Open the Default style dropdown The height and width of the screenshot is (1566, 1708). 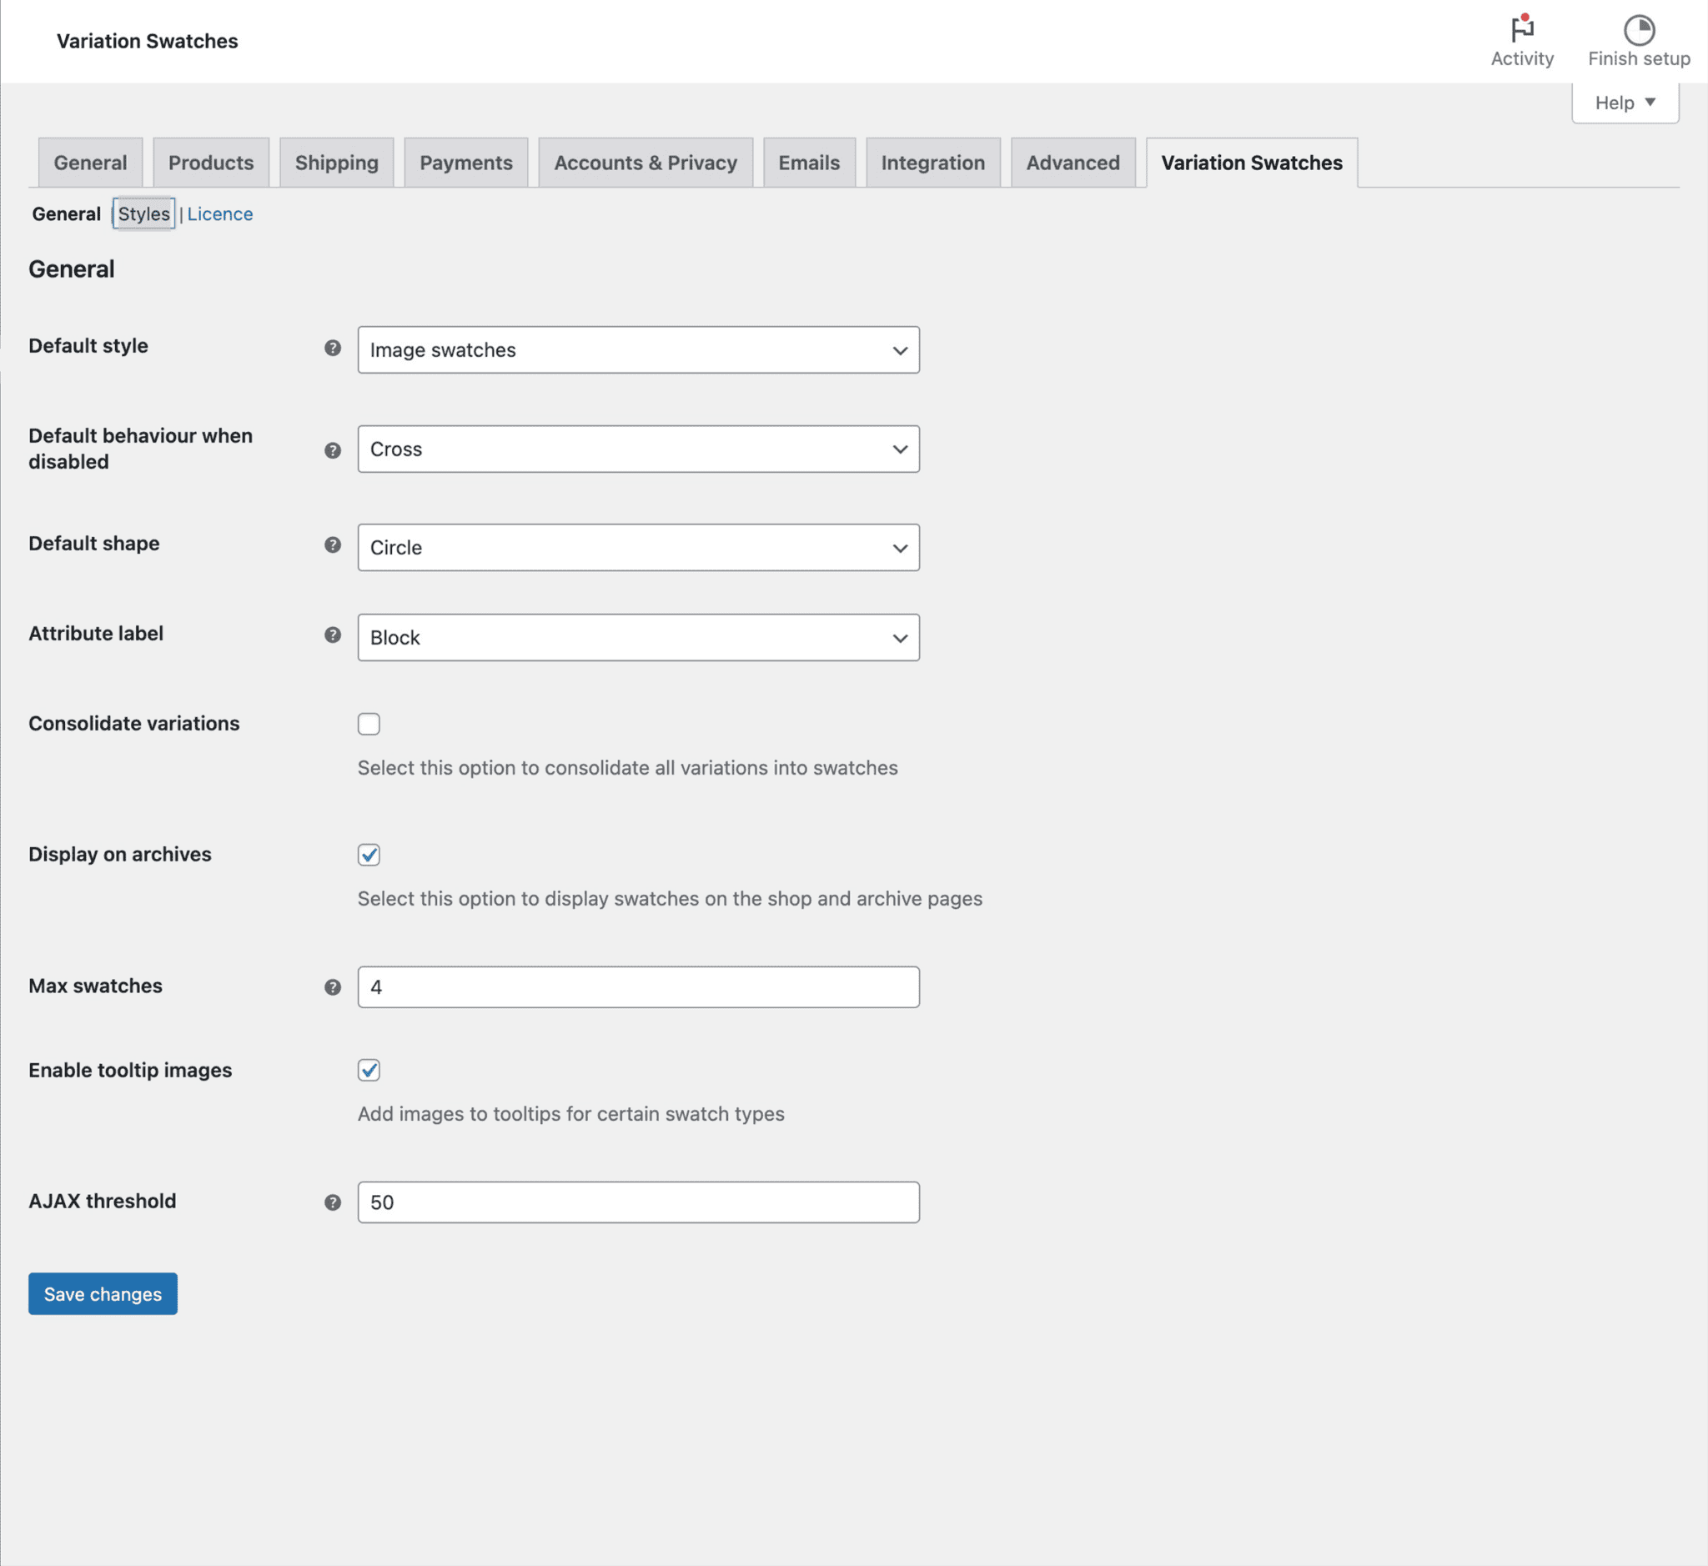[x=638, y=349]
